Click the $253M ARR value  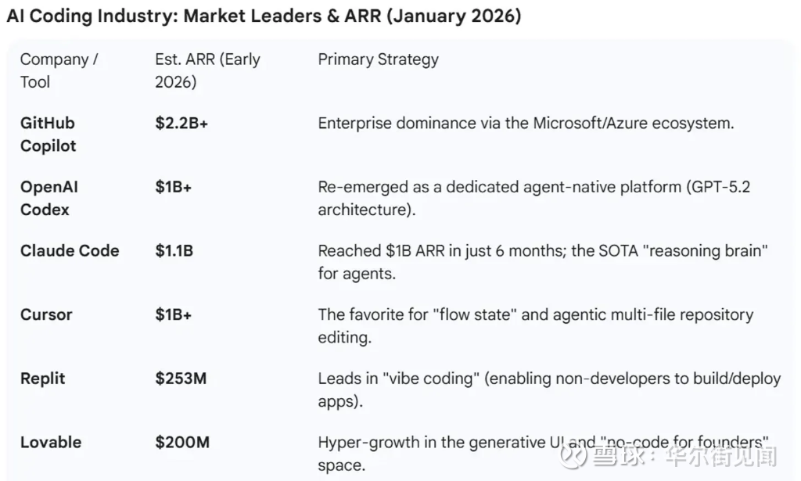click(x=181, y=379)
